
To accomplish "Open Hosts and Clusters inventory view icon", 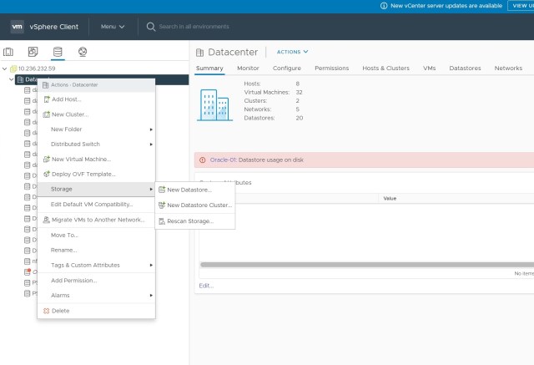I will pos(8,52).
